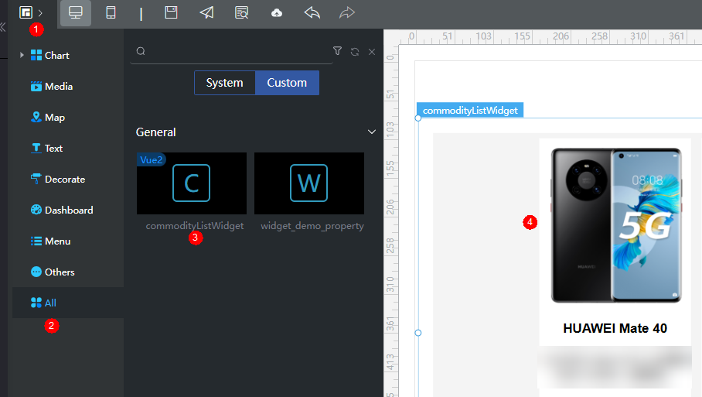Click the cloud upload icon
Screen dimensions: 702x397
pos(277,13)
